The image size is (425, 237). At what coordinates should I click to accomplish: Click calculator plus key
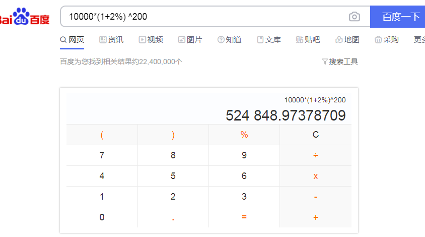tap(316, 217)
